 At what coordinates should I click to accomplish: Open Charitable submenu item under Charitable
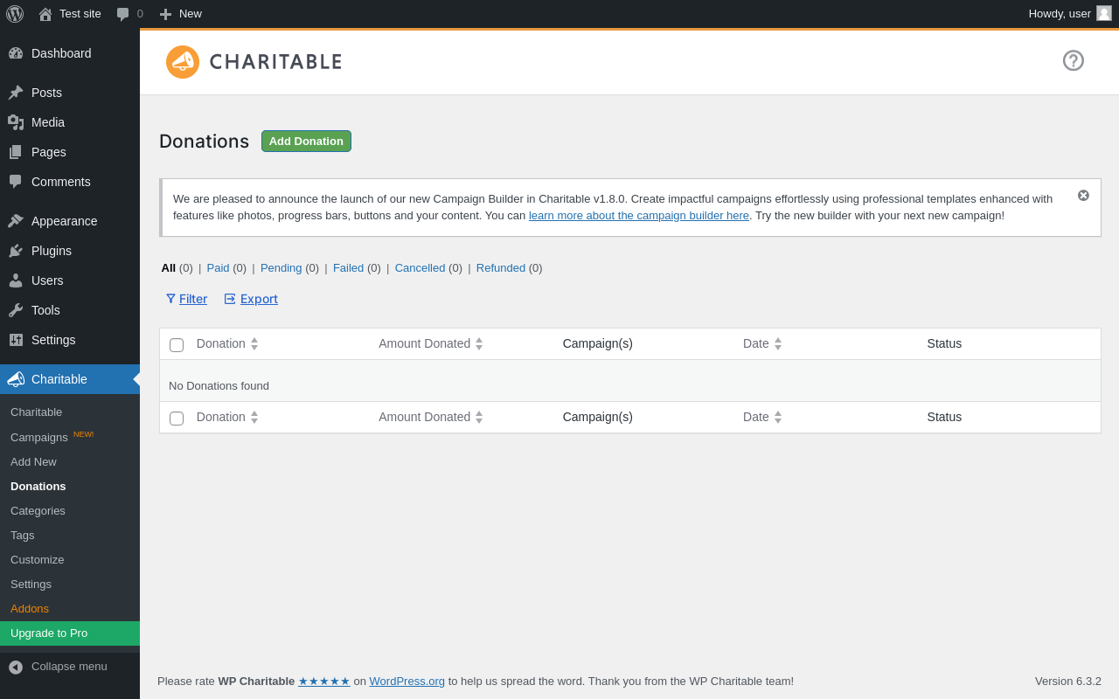click(x=70, y=412)
